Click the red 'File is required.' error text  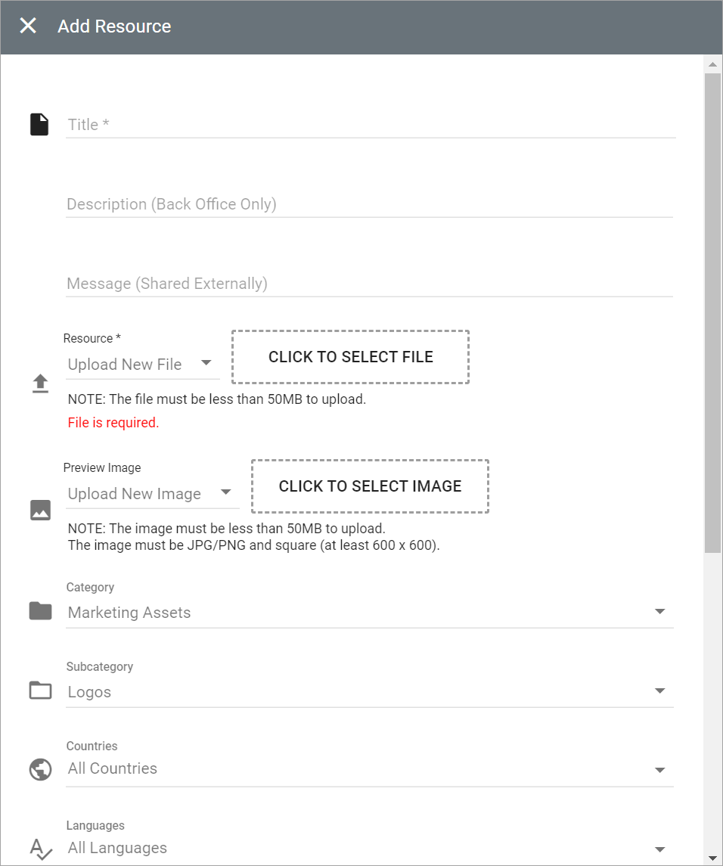113,423
